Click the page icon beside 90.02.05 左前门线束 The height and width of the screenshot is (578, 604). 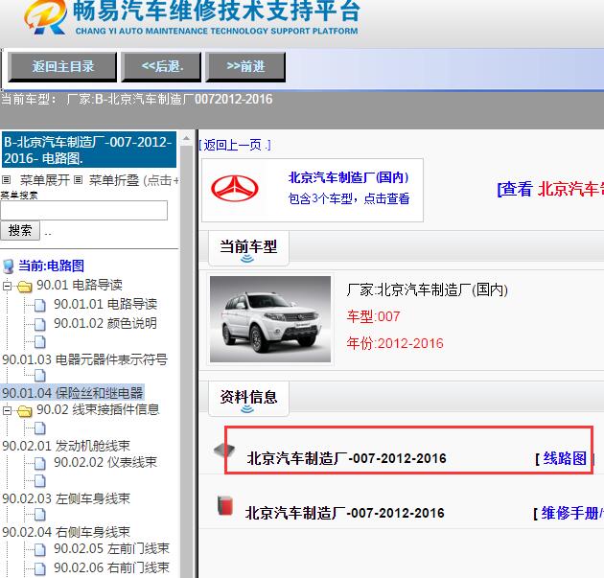point(39,549)
